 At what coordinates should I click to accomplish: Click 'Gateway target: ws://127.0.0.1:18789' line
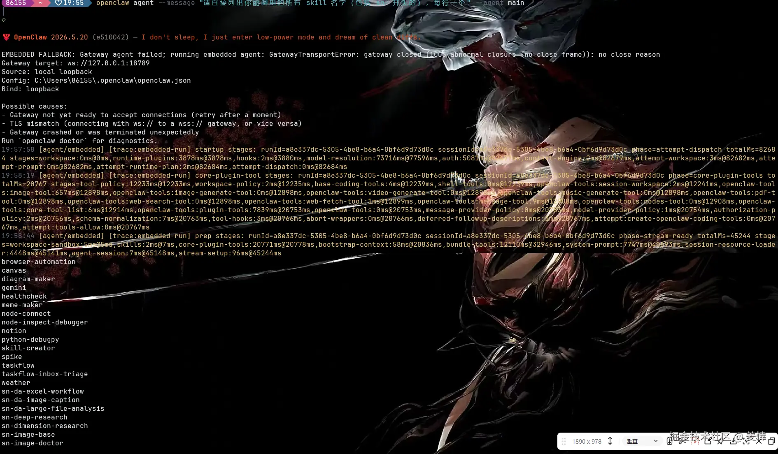[76, 63]
